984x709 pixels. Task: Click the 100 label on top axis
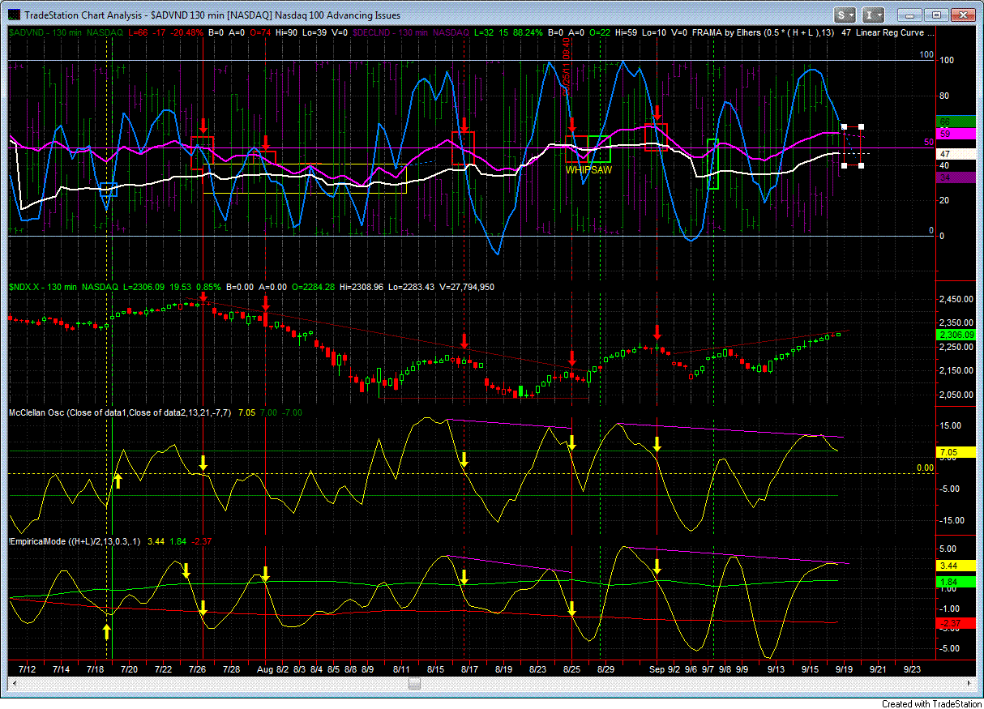(x=946, y=60)
